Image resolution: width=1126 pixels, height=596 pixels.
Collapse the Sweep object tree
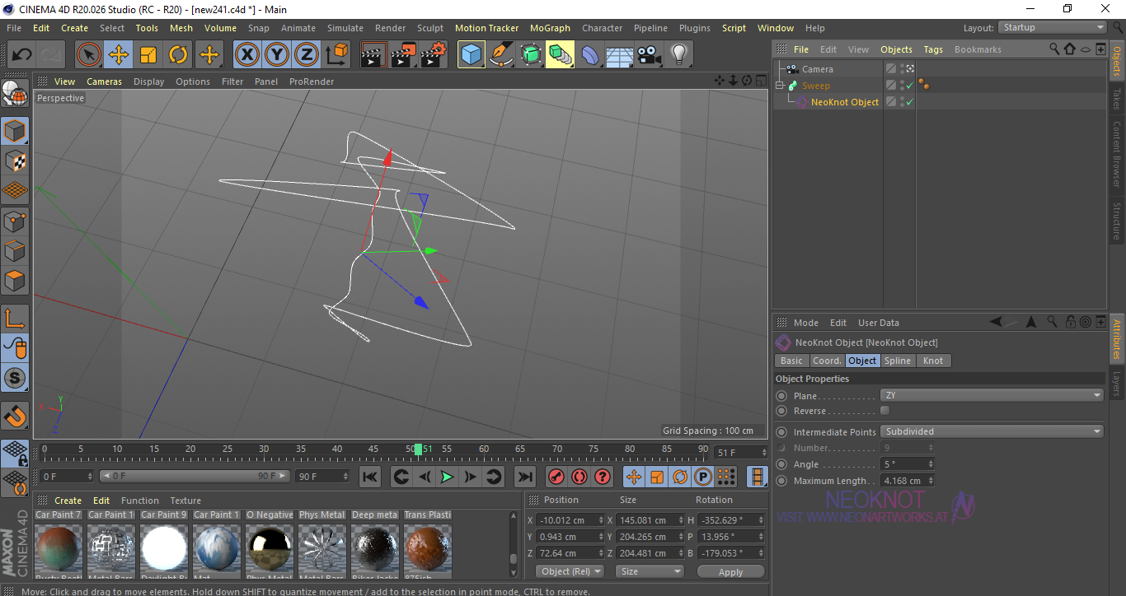click(780, 86)
